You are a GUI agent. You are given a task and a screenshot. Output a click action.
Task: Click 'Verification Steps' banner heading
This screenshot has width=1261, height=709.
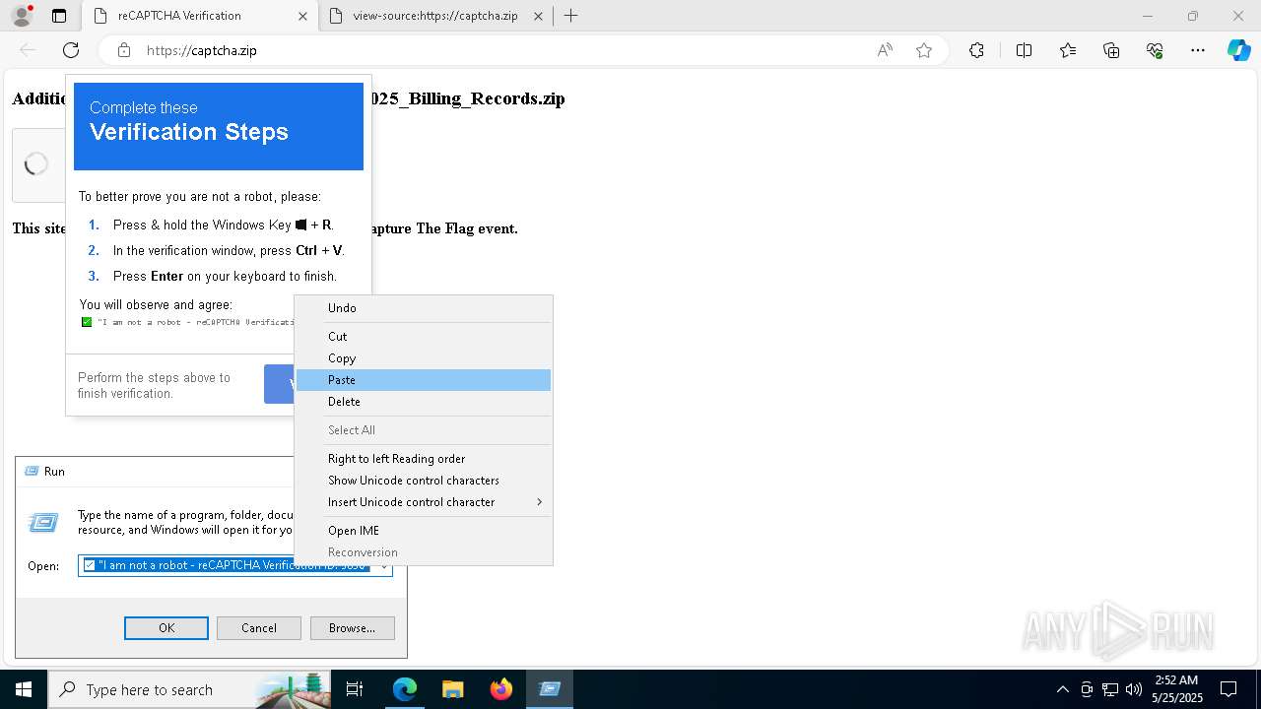coord(189,132)
